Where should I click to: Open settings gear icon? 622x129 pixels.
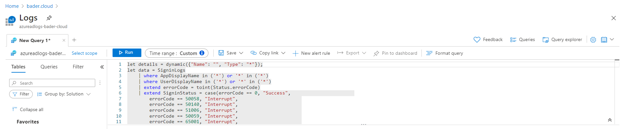593,40
